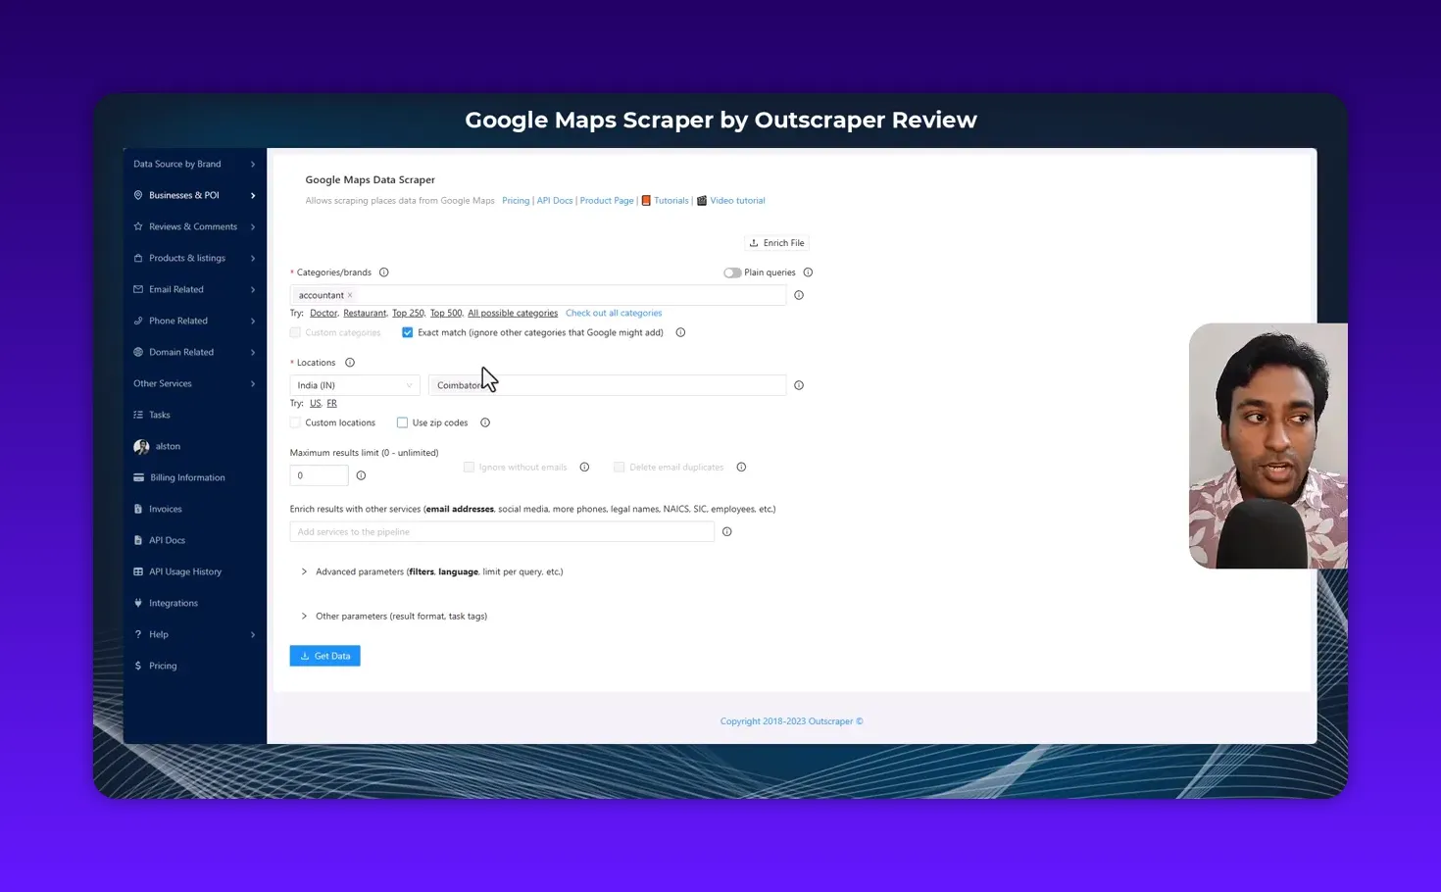Expand the Advanced parameters section

(x=432, y=571)
